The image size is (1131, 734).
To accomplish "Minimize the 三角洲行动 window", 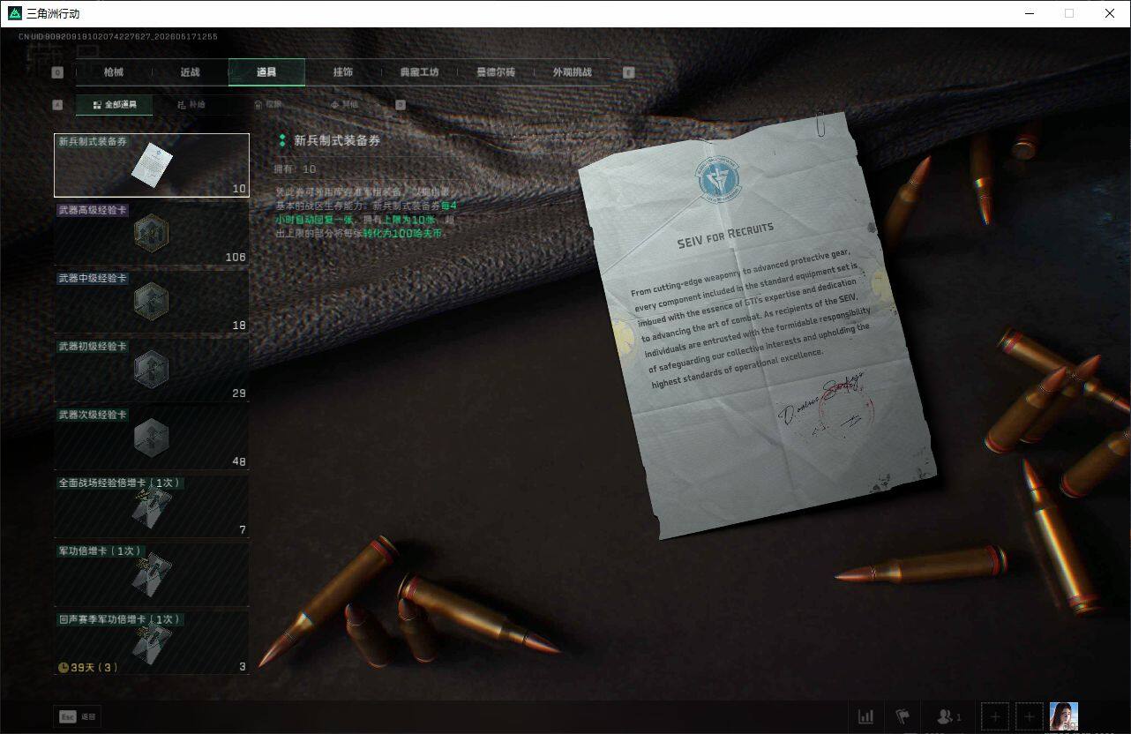I will tap(1030, 13).
